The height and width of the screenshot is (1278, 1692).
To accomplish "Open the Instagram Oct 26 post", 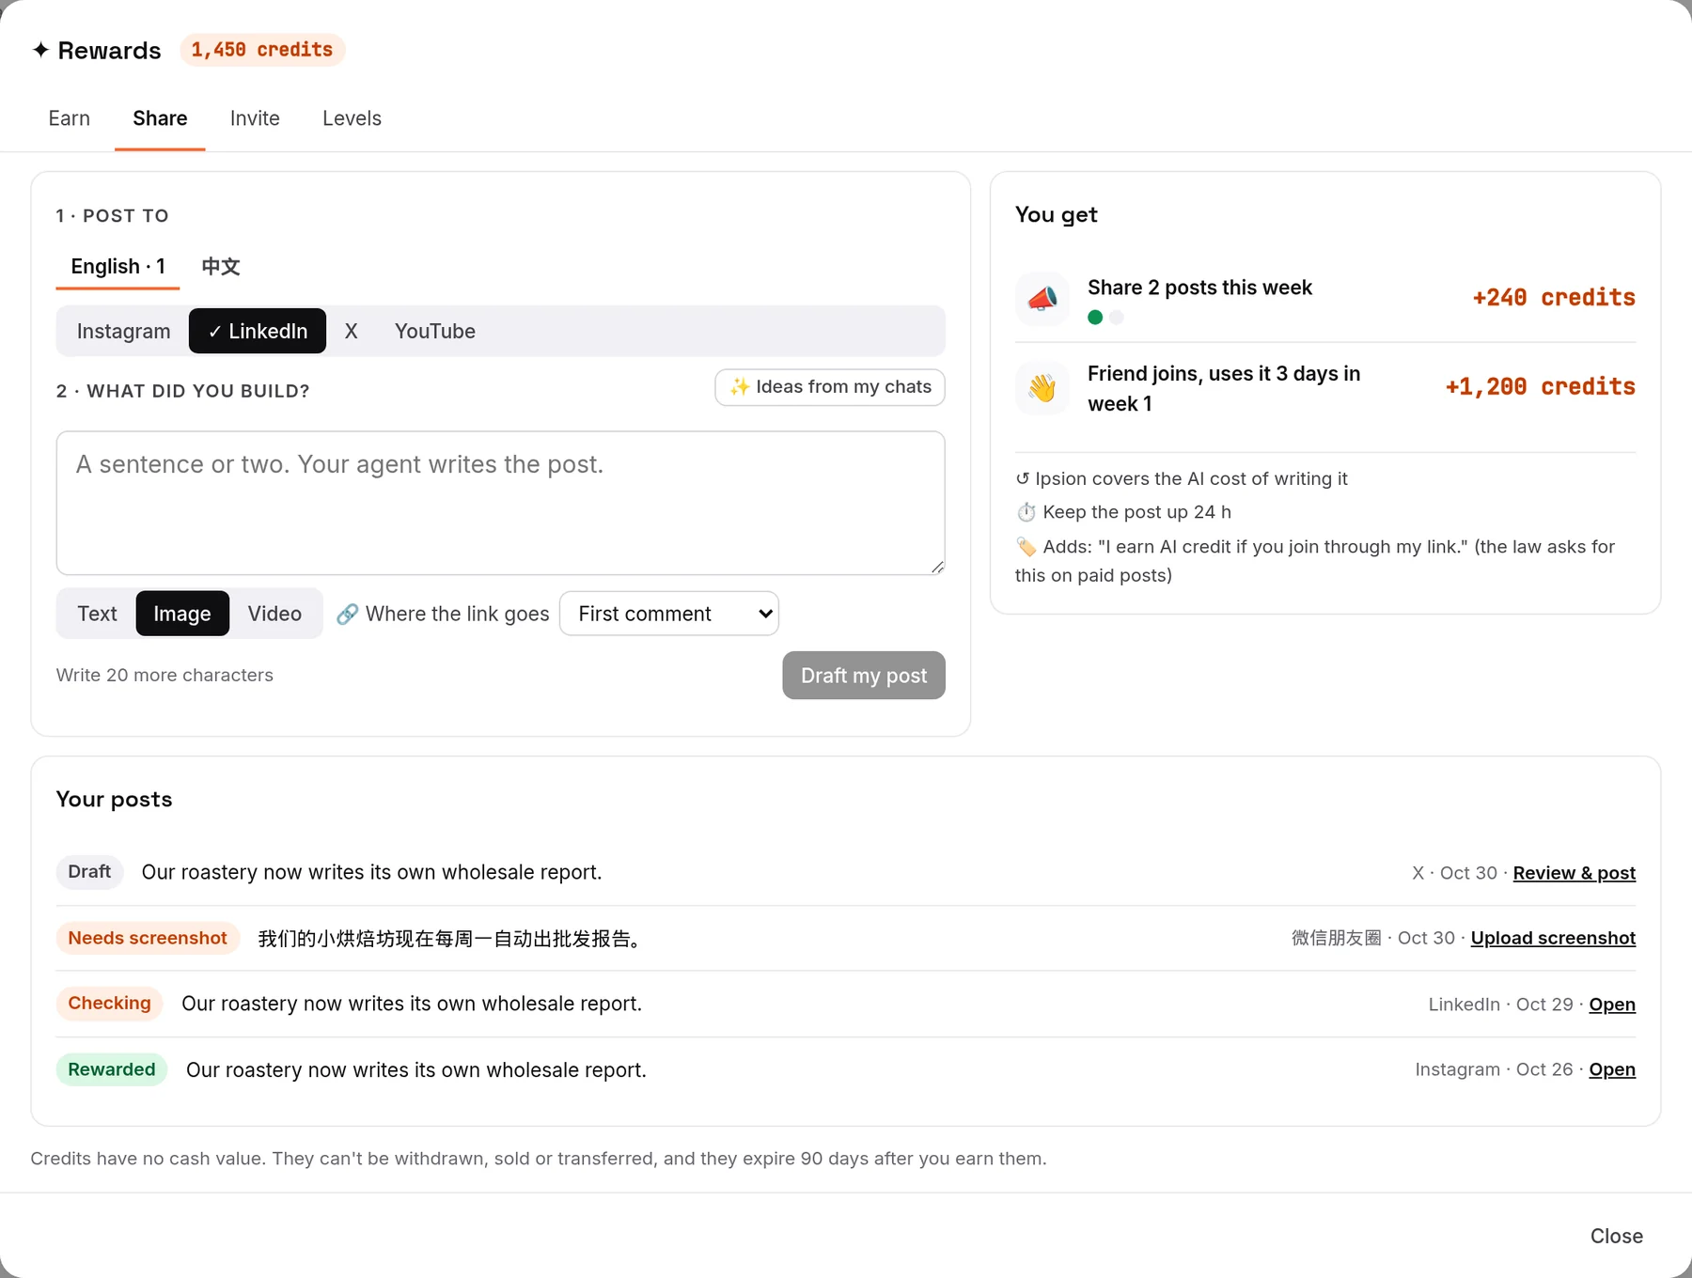I will coord(1612,1069).
